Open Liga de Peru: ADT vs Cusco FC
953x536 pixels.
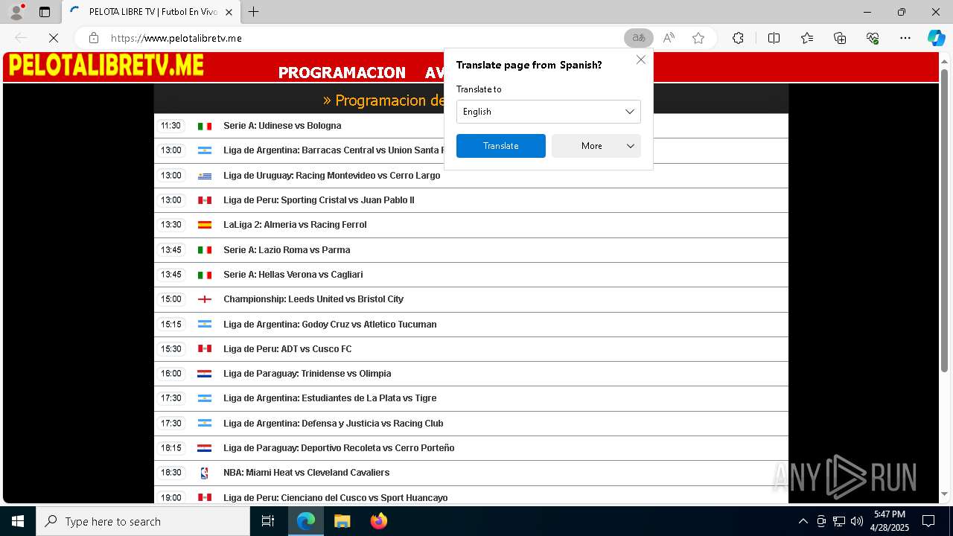pos(287,349)
